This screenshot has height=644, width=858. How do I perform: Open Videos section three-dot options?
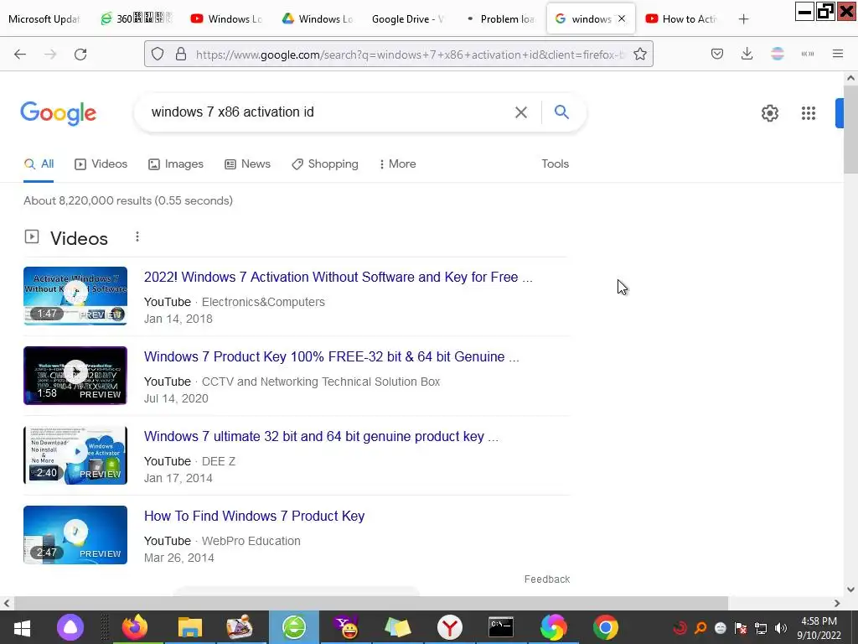click(x=137, y=236)
